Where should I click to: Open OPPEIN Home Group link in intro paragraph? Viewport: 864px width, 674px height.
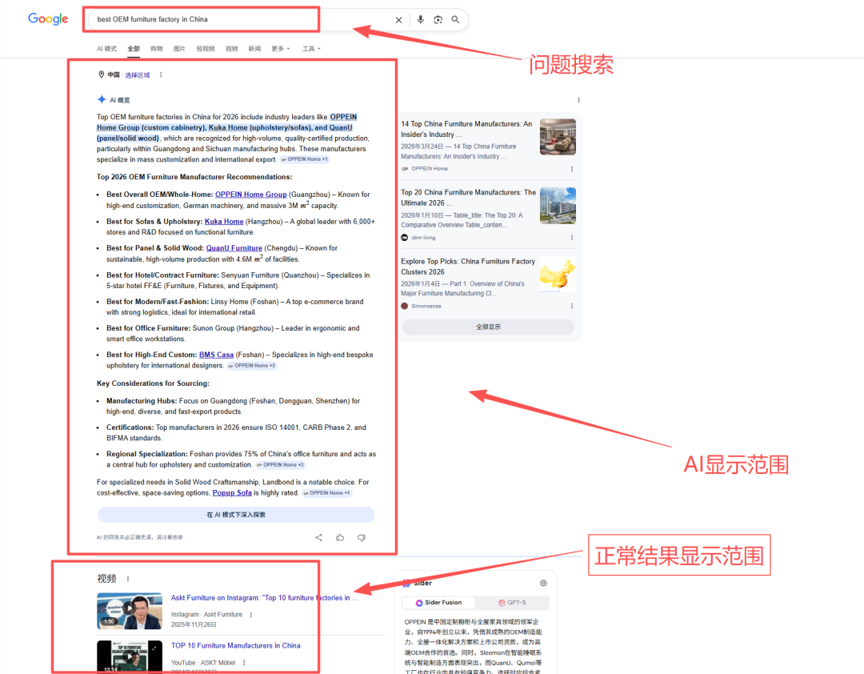click(x=226, y=122)
